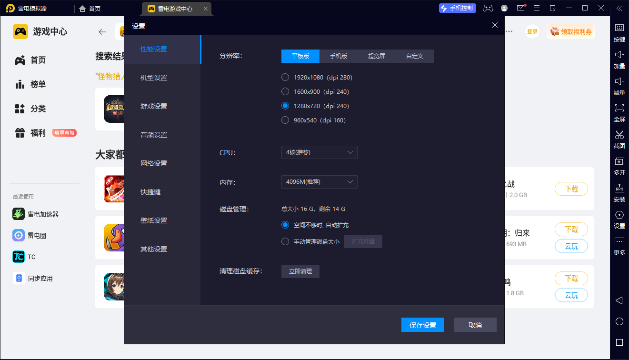Open the keyboard mapping (按键) tool
Viewport: 629px width, 360px height.
tap(619, 32)
